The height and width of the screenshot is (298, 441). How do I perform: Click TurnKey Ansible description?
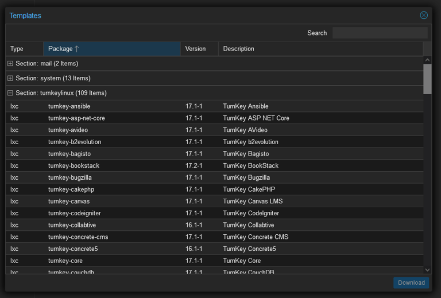click(x=246, y=106)
